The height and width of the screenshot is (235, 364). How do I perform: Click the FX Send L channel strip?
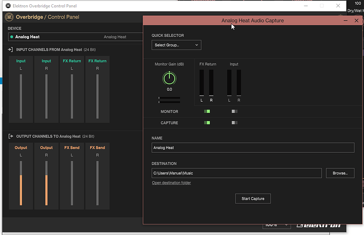[72, 176]
